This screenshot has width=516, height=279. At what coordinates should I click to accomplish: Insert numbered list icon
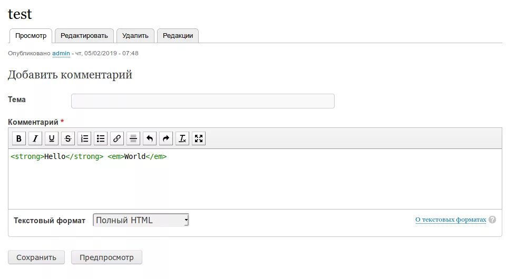tap(84, 138)
